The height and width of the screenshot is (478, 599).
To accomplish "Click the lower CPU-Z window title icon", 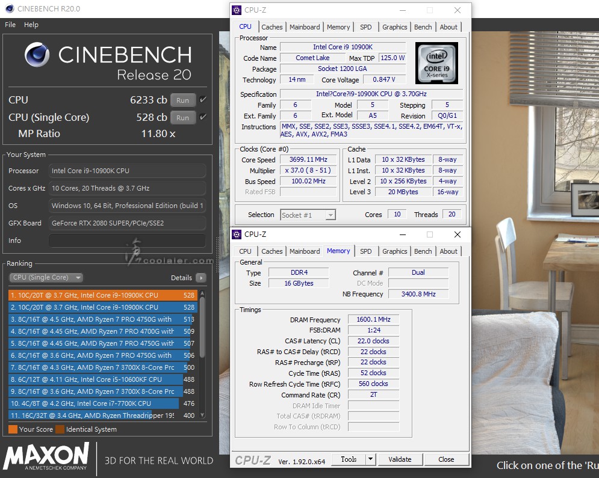I will pyautogui.click(x=237, y=234).
